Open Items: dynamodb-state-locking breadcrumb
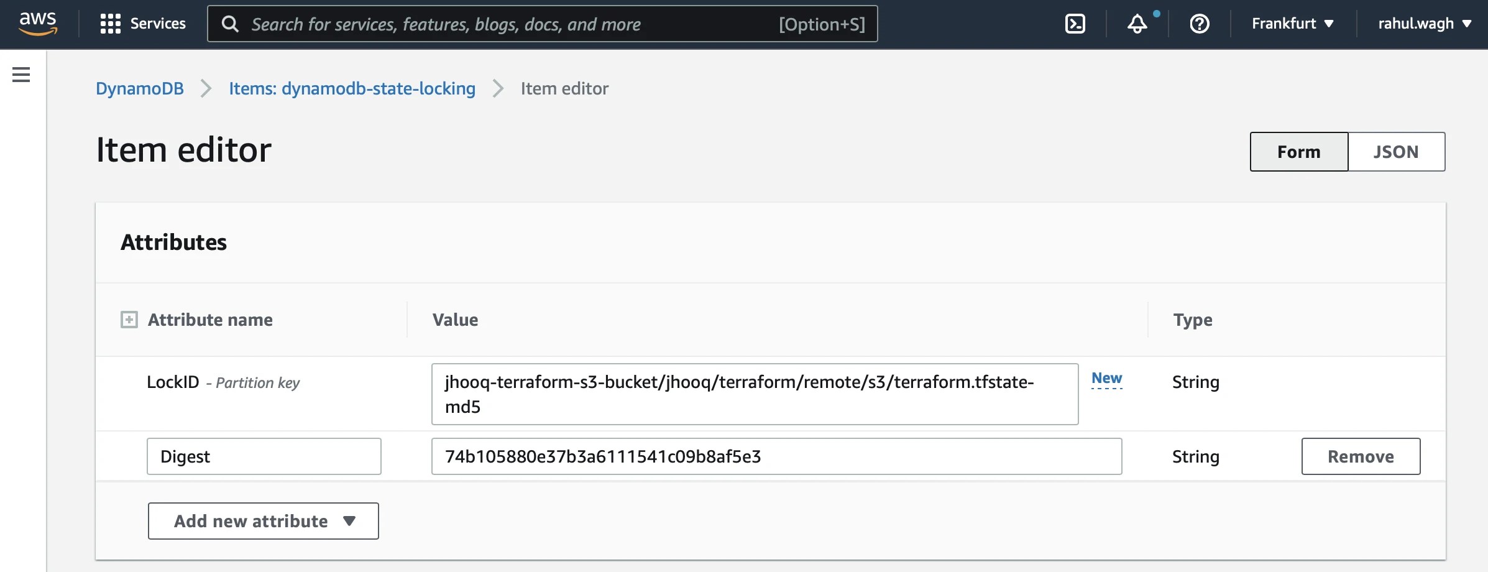The image size is (1488, 572). pos(351,88)
